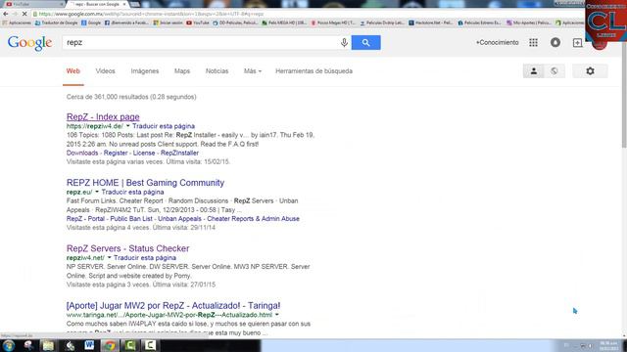Open file explorer folder in taskbar

[48, 345]
